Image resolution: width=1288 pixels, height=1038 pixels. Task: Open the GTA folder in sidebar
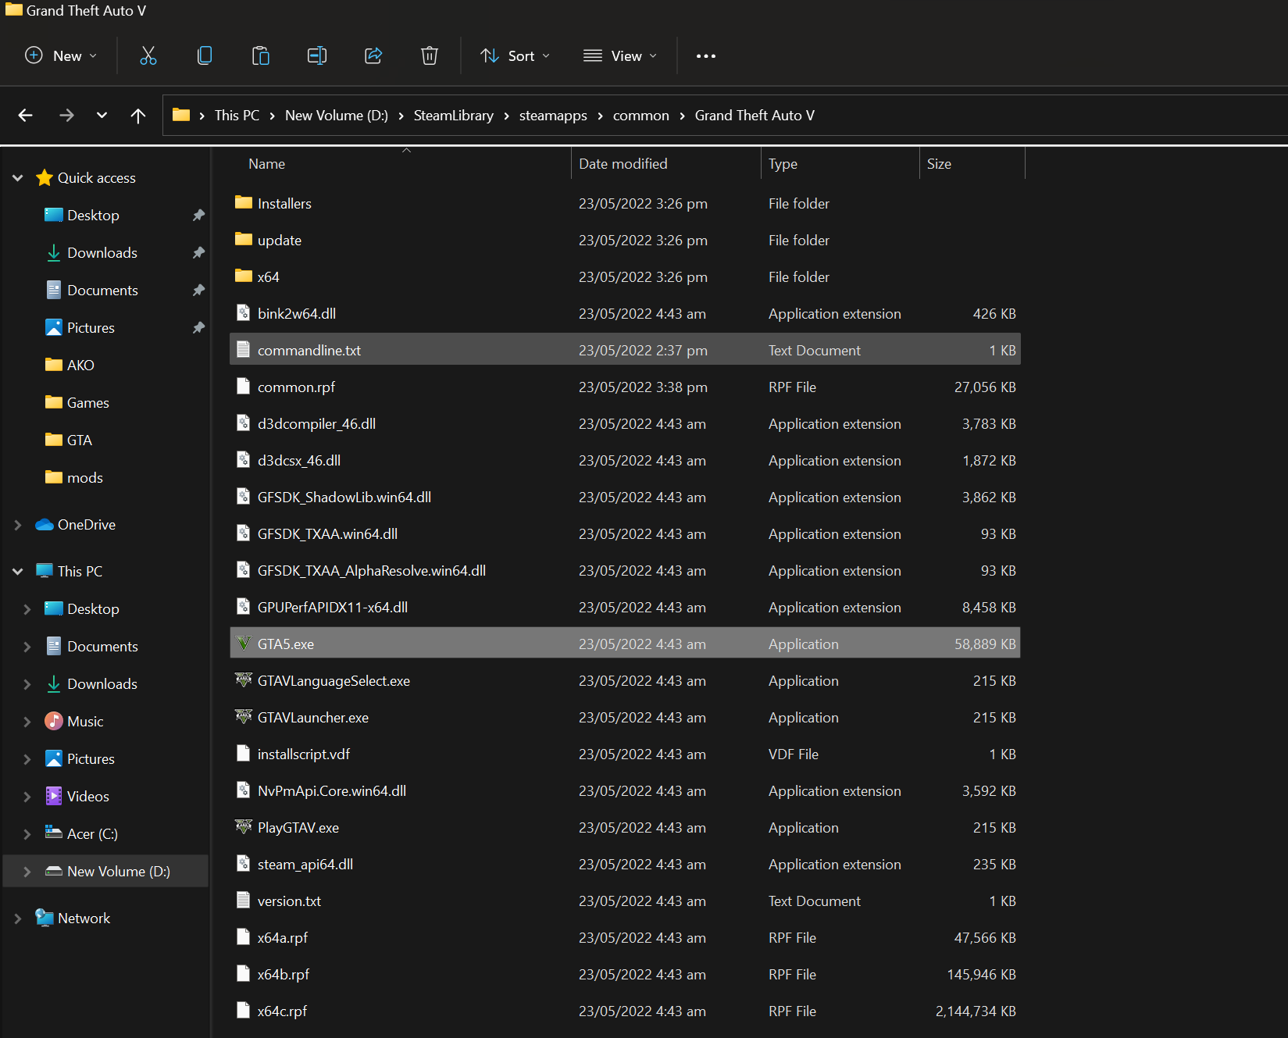click(x=80, y=441)
